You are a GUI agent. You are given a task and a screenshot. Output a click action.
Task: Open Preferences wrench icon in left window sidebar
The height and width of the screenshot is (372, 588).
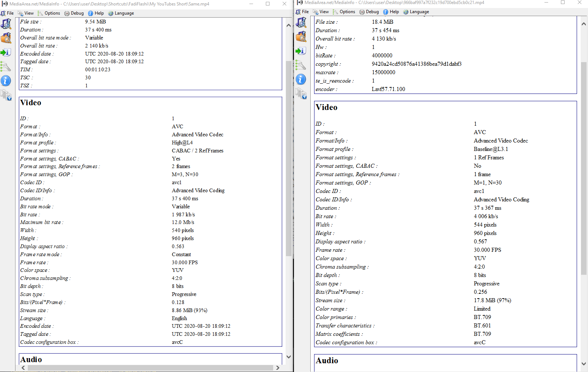click(5, 67)
